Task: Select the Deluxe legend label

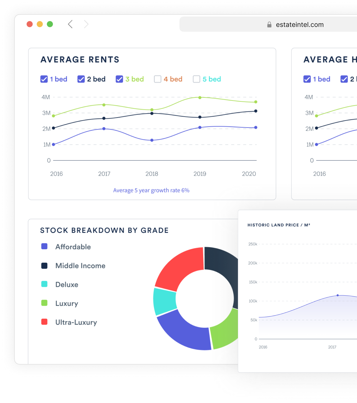Action: tap(67, 285)
